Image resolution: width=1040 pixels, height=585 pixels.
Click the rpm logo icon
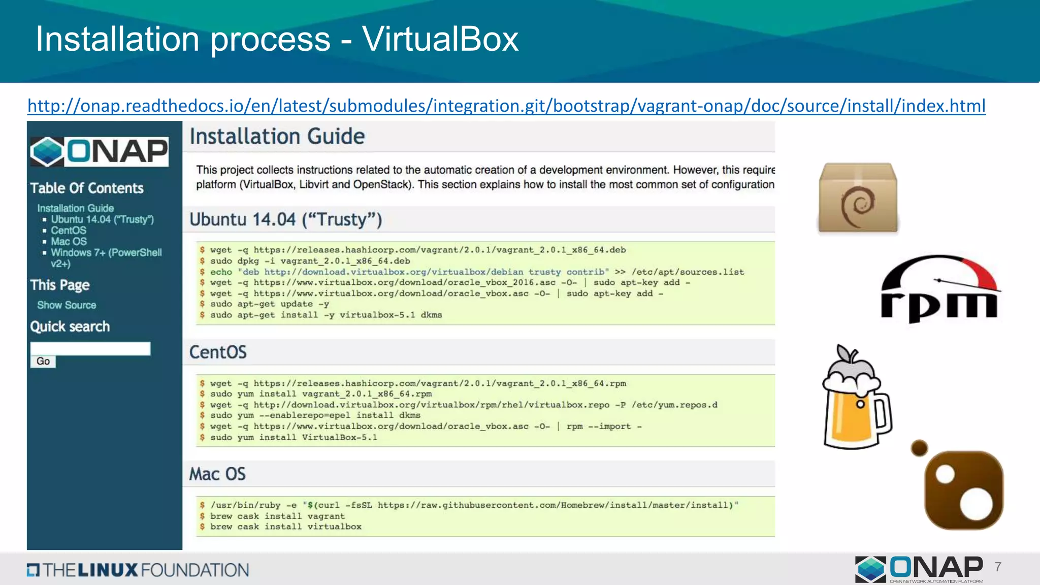[940, 289]
